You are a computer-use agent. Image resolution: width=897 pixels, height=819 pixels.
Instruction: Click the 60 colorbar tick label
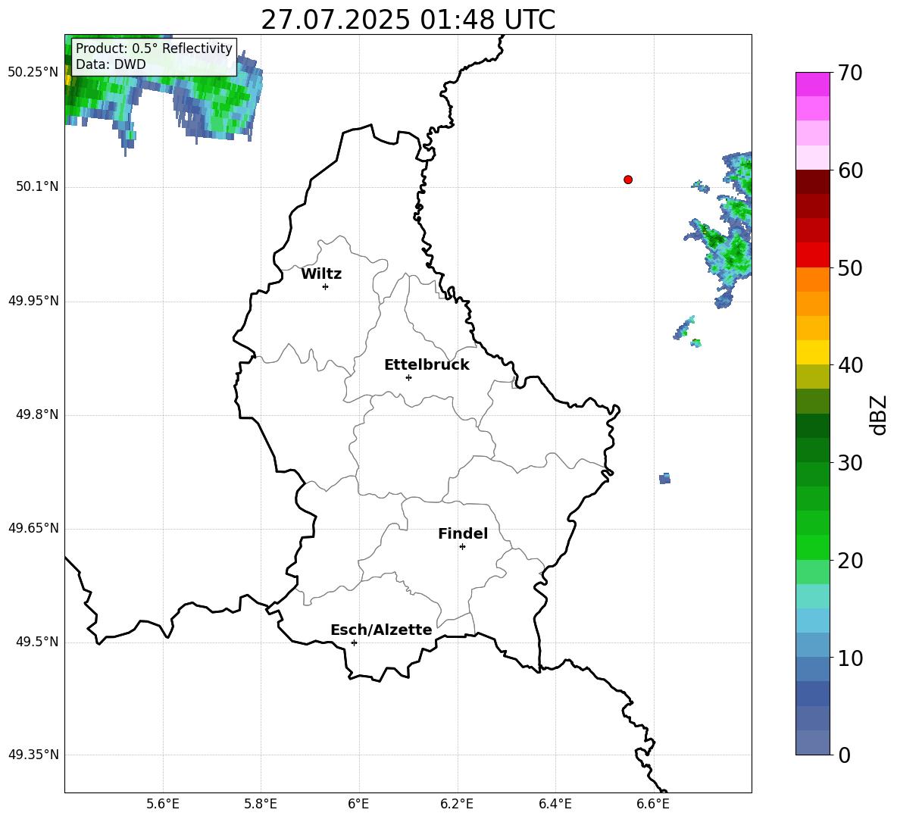pyautogui.click(x=850, y=170)
